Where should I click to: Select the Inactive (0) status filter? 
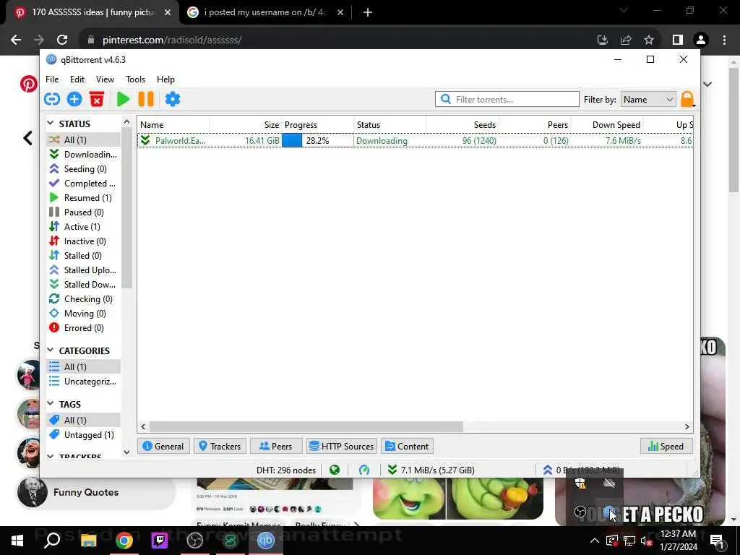pos(84,241)
